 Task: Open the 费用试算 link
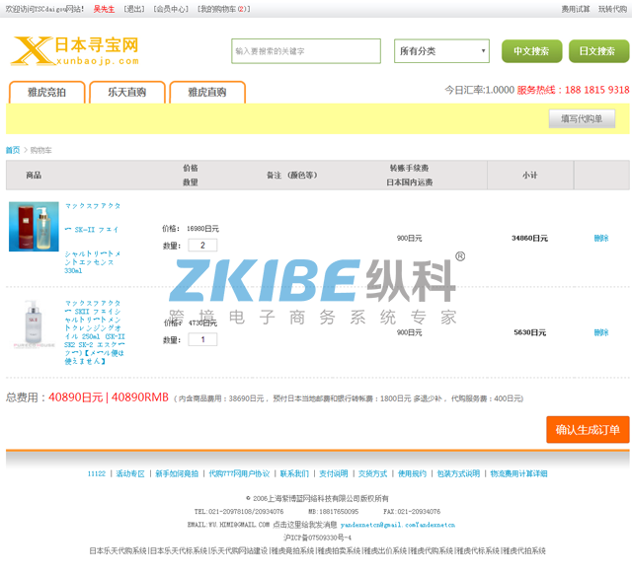[x=575, y=9]
